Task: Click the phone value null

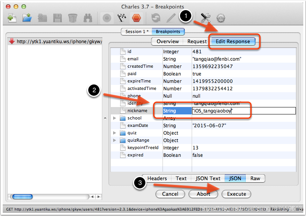Action: pyautogui.click(x=196, y=96)
